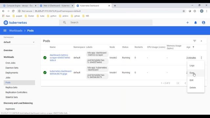Screen dimensions: 210x118
Task: Click the browser address bar URL
Action: coord(58,11)
